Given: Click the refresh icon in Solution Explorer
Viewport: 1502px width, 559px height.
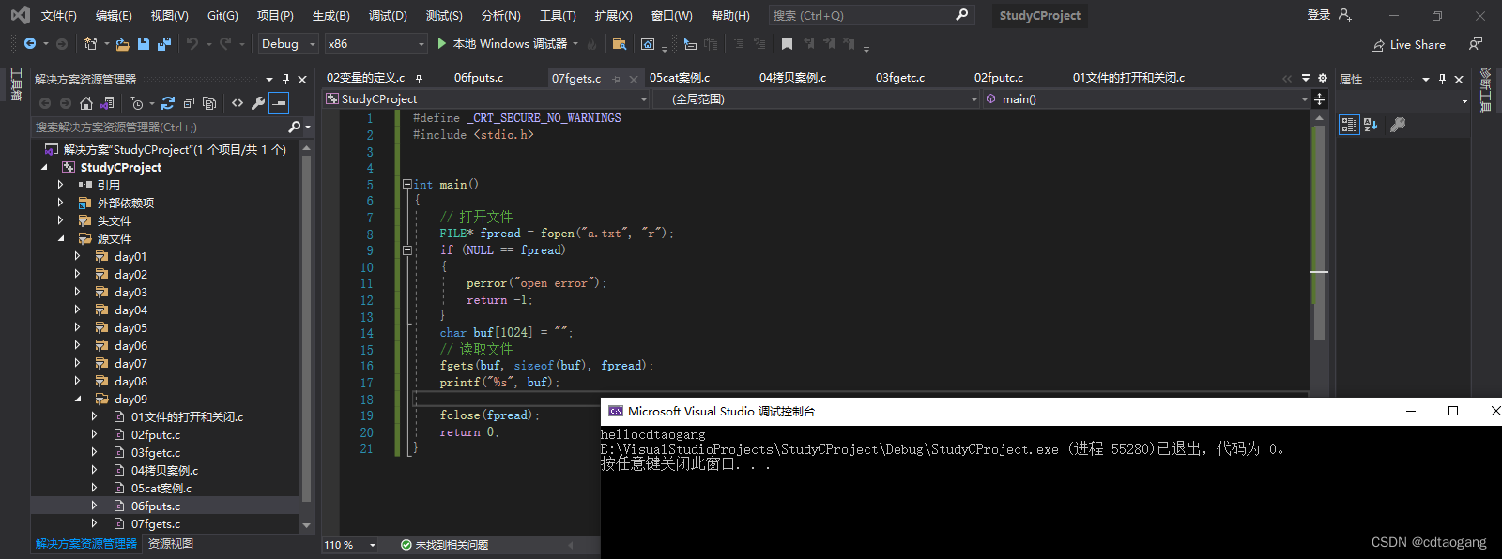Looking at the screenshot, I should (168, 103).
